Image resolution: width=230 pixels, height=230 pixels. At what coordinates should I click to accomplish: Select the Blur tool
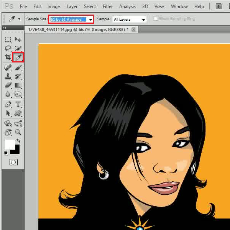coord(8,94)
